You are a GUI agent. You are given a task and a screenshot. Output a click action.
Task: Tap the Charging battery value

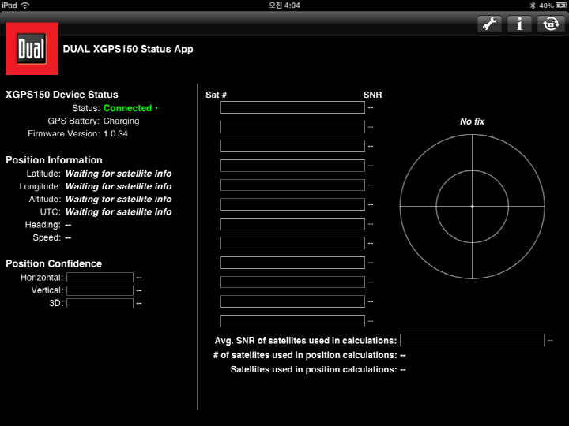pos(121,121)
